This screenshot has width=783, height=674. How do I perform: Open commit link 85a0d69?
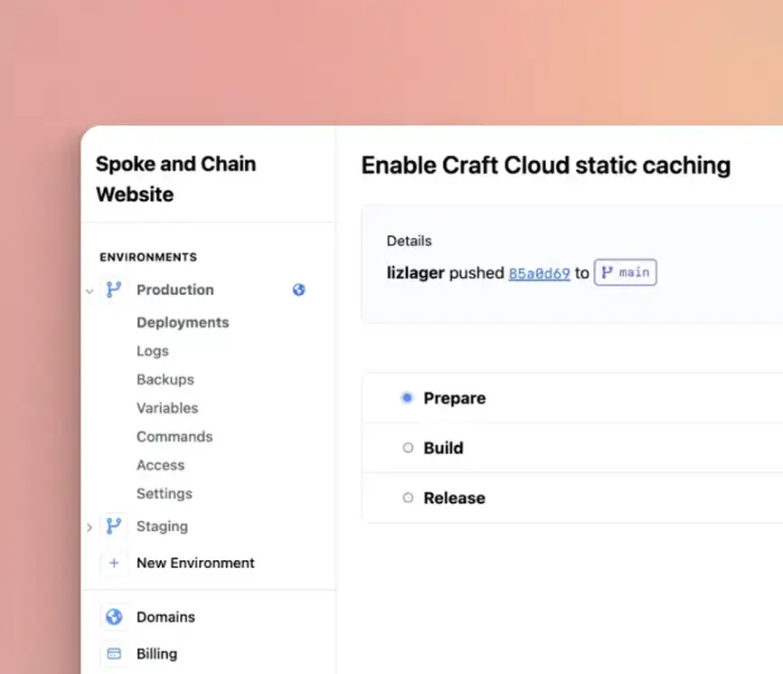pos(539,273)
